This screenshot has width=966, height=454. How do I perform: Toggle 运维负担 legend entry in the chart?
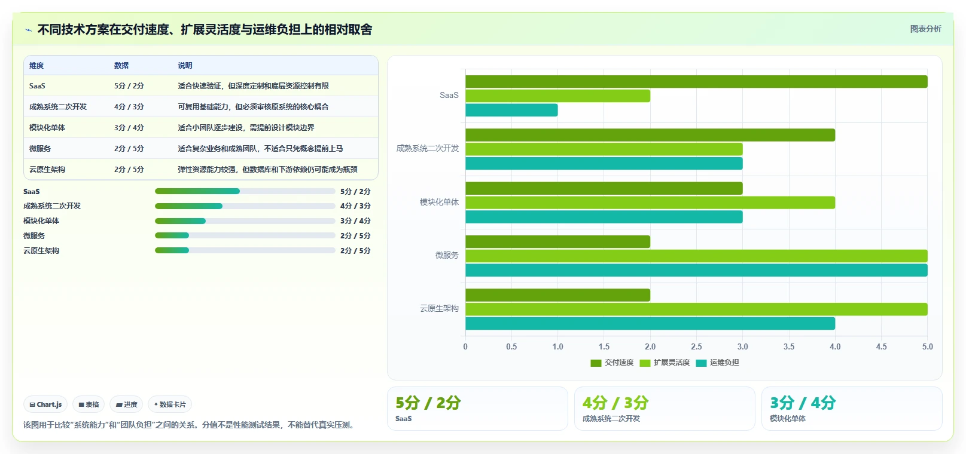[x=717, y=363]
